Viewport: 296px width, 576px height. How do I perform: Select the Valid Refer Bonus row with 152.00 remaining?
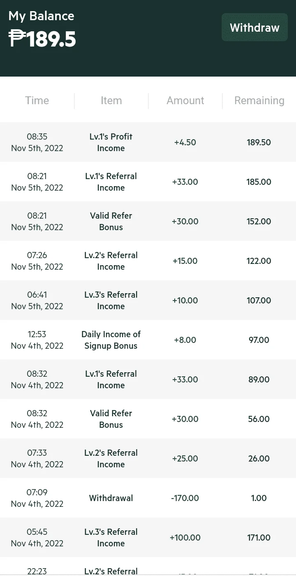[148, 221]
